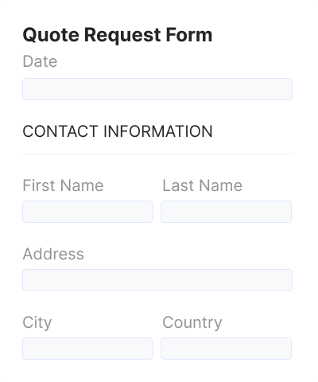Click the word Form in the title
The width and height of the screenshot is (318, 382).
click(x=189, y=35)
